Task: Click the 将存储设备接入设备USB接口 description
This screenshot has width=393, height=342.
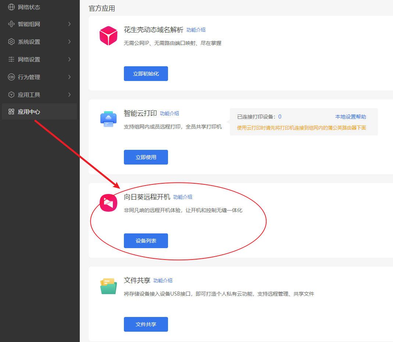Action: 219,294
